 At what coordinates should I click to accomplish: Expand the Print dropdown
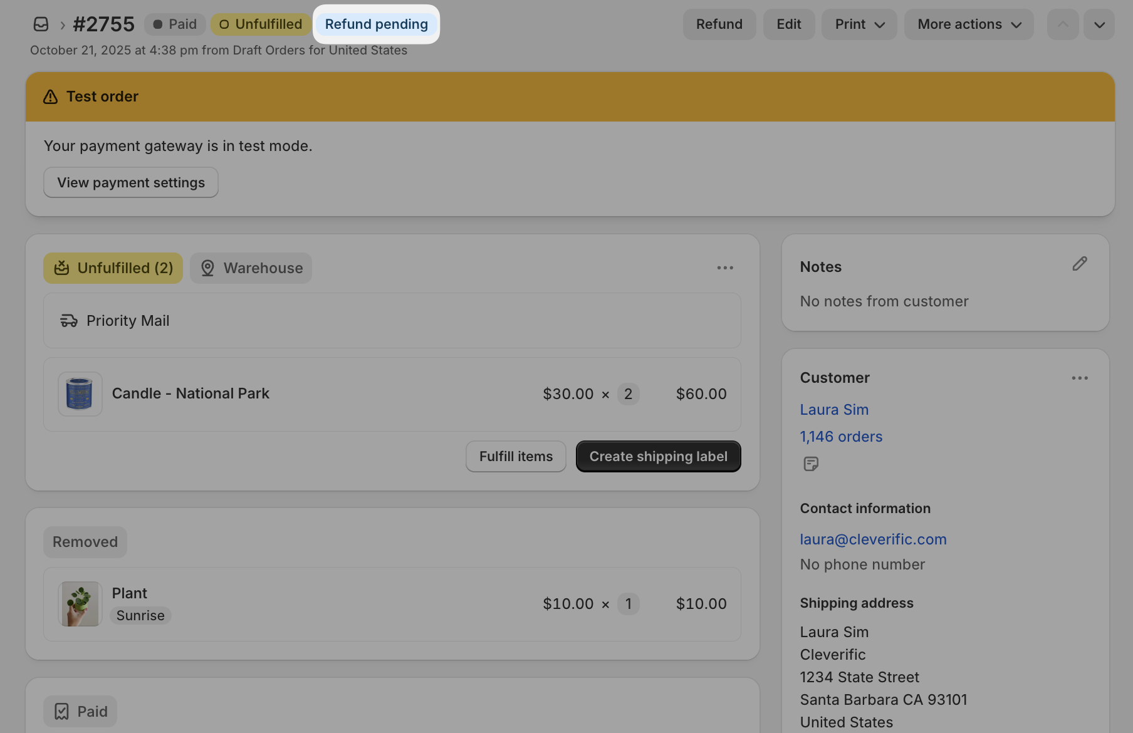pos(859,24)
